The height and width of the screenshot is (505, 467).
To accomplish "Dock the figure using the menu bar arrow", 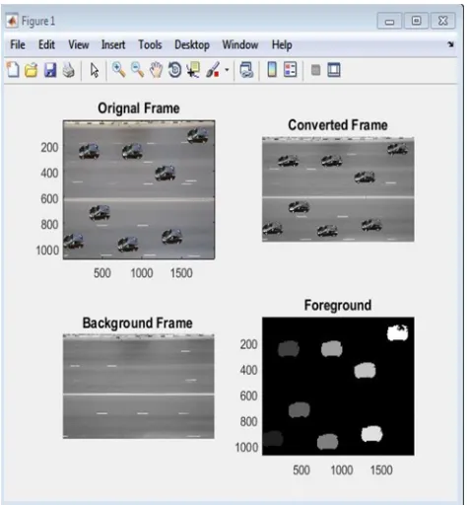I will pos(450,44).
